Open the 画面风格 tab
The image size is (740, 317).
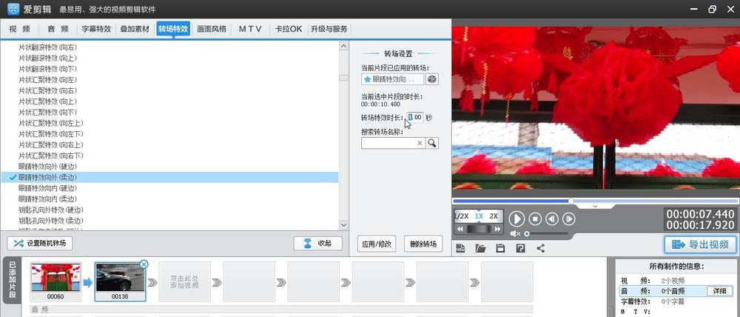point(212,29)
